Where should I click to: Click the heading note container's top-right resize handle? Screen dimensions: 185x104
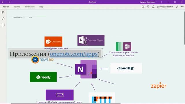pyautogui.click(x=102, y=49)
